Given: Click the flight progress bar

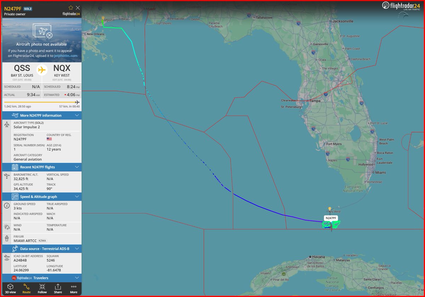Looking at the screenshot, I should click(42, 102).
